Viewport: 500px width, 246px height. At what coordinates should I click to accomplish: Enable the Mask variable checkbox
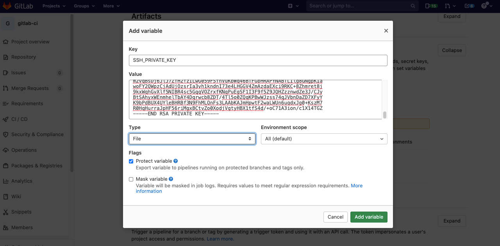pyautogui.click(x=131, y=179)
